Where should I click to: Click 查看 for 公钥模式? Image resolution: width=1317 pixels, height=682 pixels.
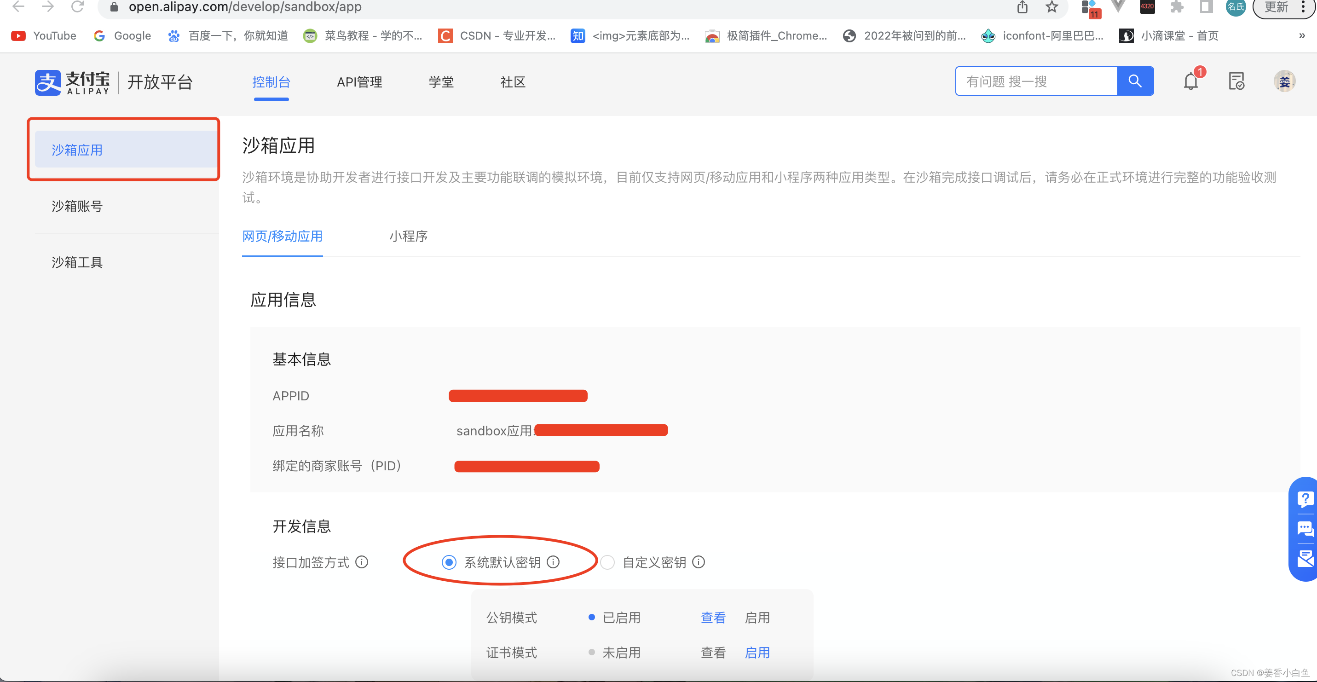(x=713, y=618)
